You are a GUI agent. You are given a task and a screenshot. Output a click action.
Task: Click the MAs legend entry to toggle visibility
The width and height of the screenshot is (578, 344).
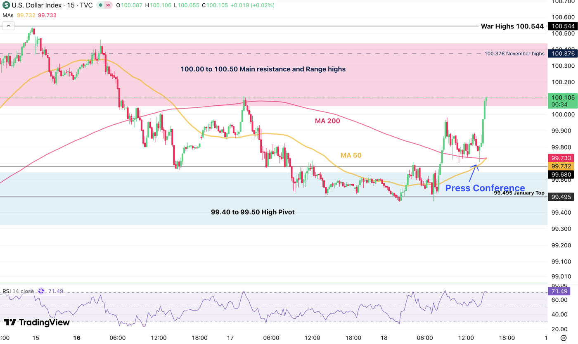pos(8,15)
